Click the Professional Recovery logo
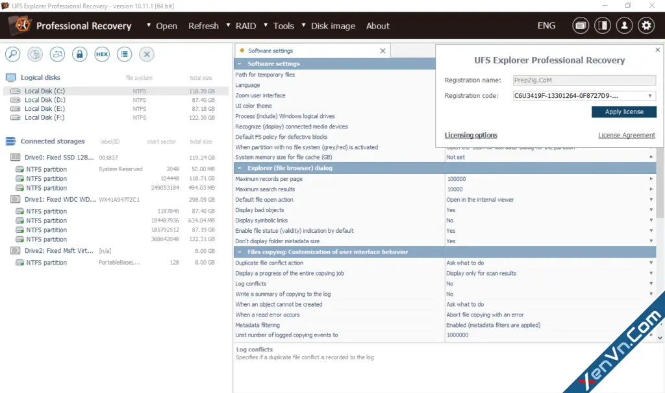The height and width of the screenshot is (393, 665). click(x=70, y=26)
